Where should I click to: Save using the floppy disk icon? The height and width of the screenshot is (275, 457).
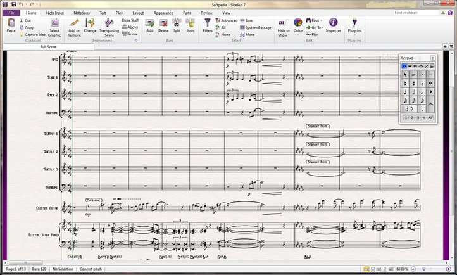14,4
